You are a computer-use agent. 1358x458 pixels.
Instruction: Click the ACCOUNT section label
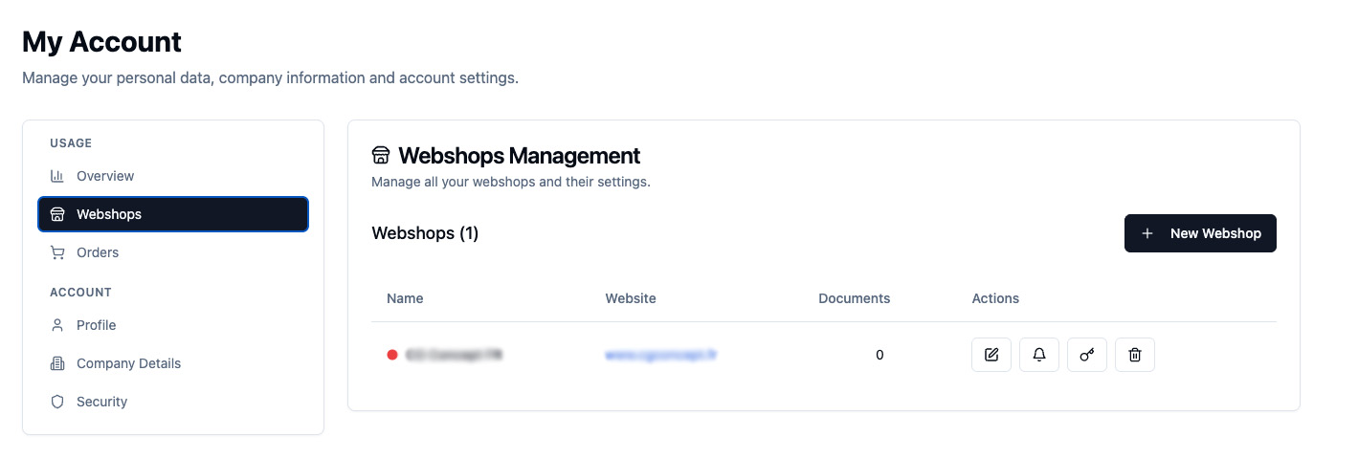80,293
